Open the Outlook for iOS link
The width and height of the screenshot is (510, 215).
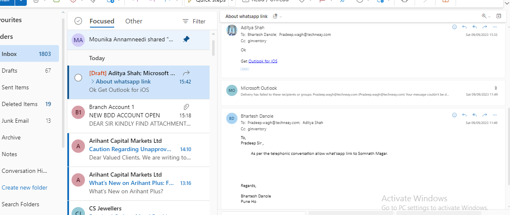point(263,61)
